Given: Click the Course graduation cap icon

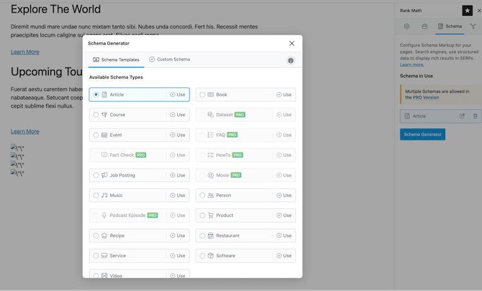Looking at the screenshot, I should tap(104, 114).
